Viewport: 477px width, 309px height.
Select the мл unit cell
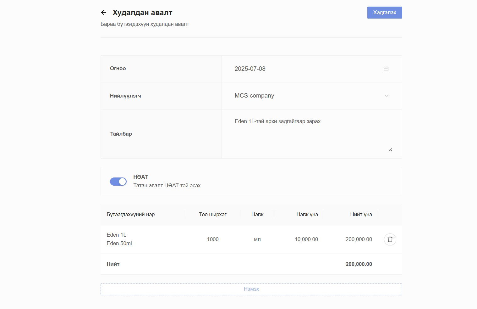click(x=257, y=239)
